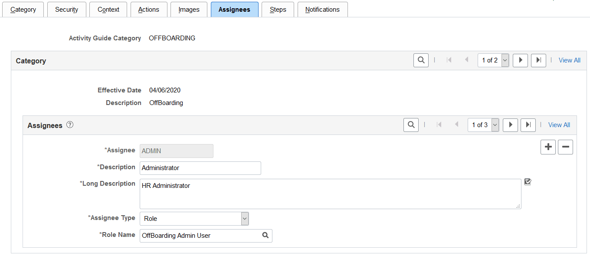Add a new assignee row
Viewport: 590px width, 256px height.
pos(547,147)
